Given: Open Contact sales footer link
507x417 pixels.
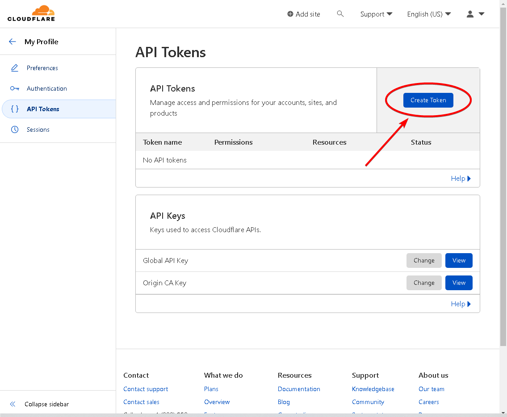Looking at the screenshot, I should pos(141,402).
